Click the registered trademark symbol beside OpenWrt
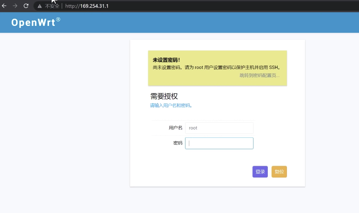 58,20
